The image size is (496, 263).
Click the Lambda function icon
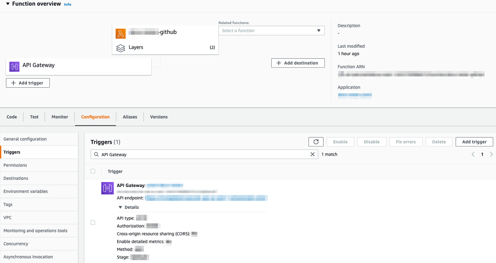[x=121, y=34]
